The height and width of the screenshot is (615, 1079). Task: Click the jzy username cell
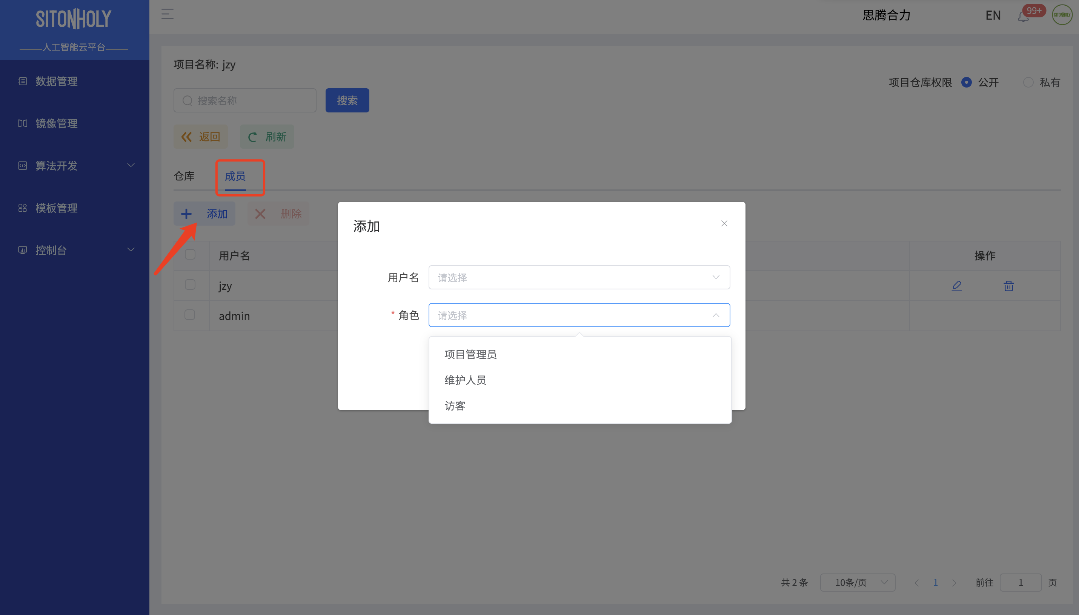click(x=225, y=286)
